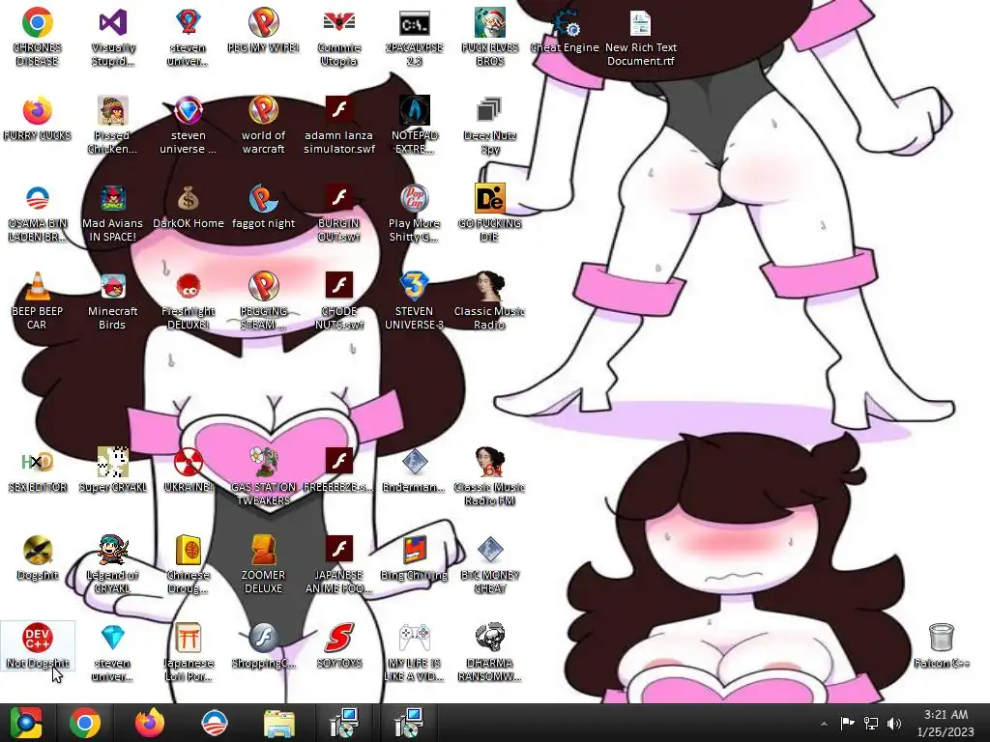Open the UKRAINE! icon

tap(189, 471)
